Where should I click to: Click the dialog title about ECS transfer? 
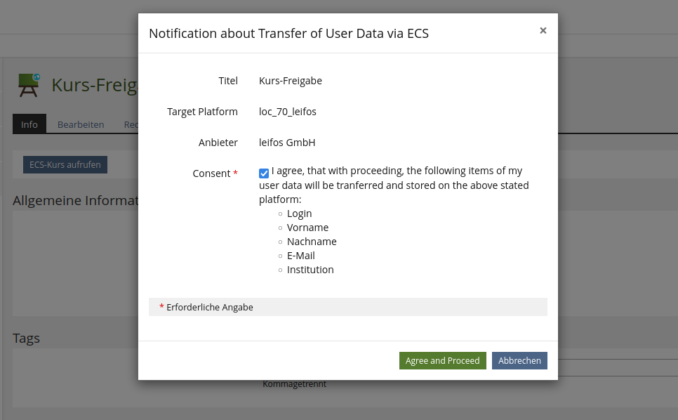288,33
